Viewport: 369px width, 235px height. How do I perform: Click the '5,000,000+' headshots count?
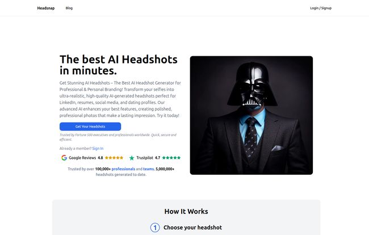coord(165,169)
